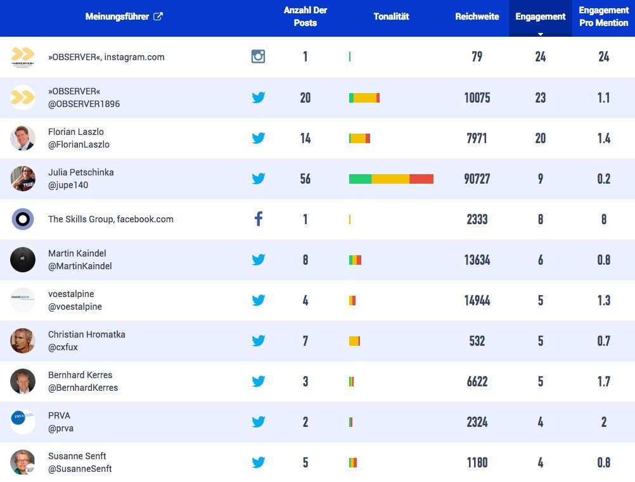Screen dimensions: 635x482
Task: Open the voestalpine logo avatar
Action: pyautogui.click(x=23, y=300)
